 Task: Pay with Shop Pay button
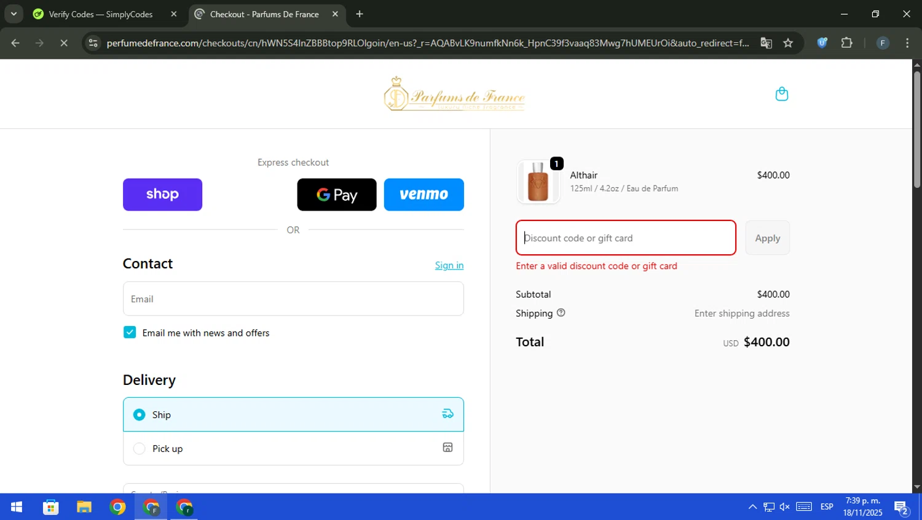(x=162, y=195)
